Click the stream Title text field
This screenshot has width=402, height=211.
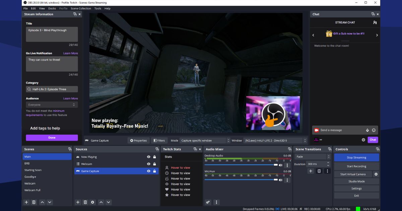click(x=52, y=33)
